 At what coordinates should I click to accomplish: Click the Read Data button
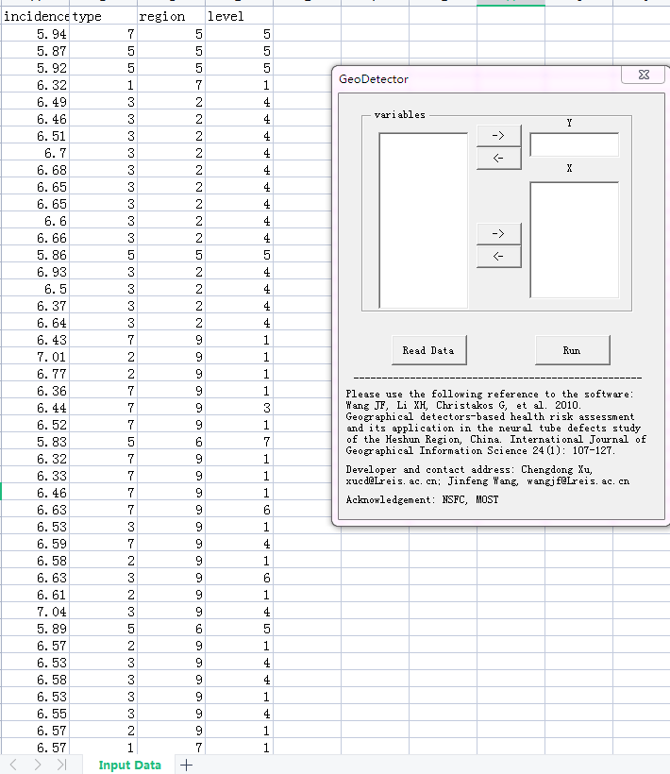(428, 350)
